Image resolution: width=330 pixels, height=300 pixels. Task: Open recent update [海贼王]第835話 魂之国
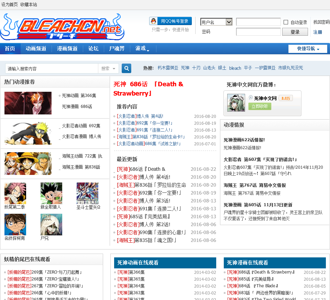point(147,240)
